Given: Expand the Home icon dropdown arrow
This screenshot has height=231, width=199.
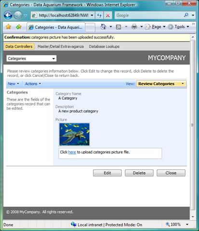Looking at the screenshot, I should pos(111,26).
